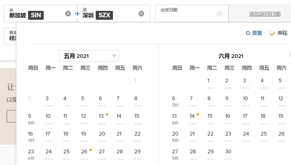The width and height of the screenshot is (291, 165).
Task: Select May 24 in the calendar
Action: pos(49,154)
